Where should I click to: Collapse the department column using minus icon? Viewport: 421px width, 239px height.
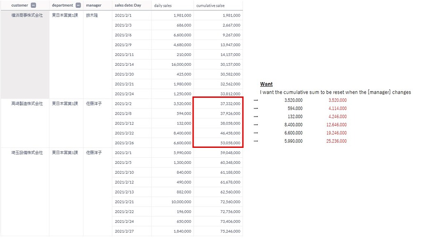click(x=78, y=5)
